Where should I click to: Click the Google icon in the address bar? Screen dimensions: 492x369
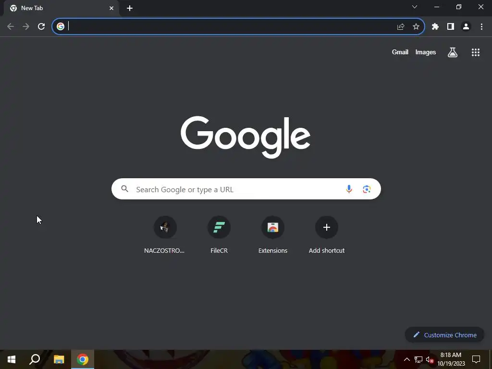click(61, 26)
